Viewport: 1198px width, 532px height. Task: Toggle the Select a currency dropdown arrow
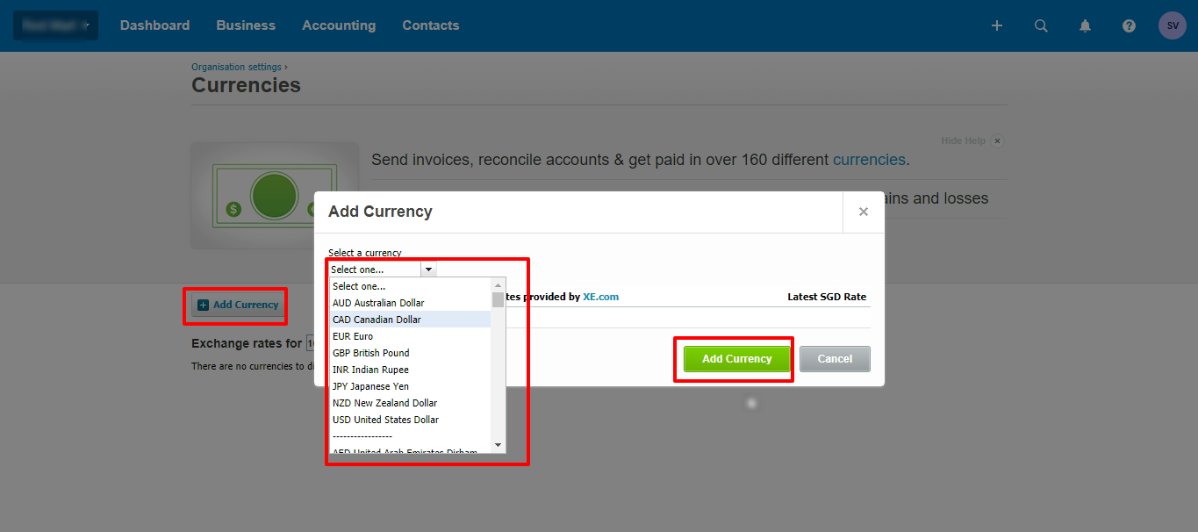(428, 270)
